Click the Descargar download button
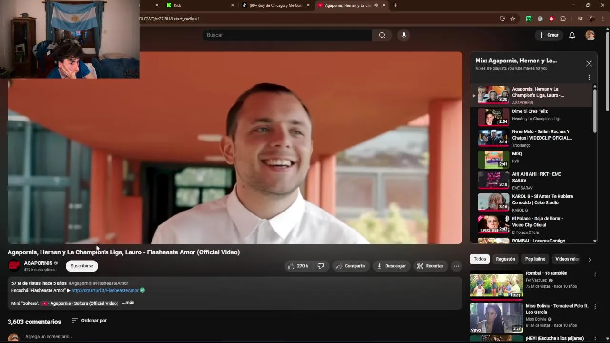The width and height of the screenshot is (610, 343). coord(391,266)
